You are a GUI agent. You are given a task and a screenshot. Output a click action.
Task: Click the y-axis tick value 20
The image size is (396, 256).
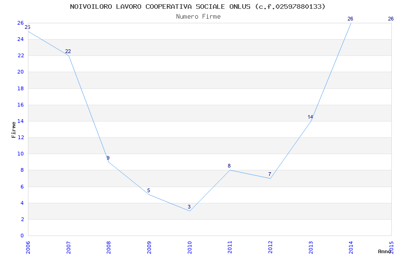pos(20,72)
